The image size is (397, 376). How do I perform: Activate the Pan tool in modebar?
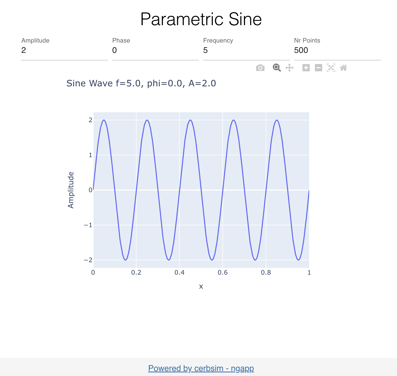pos(289,68)
